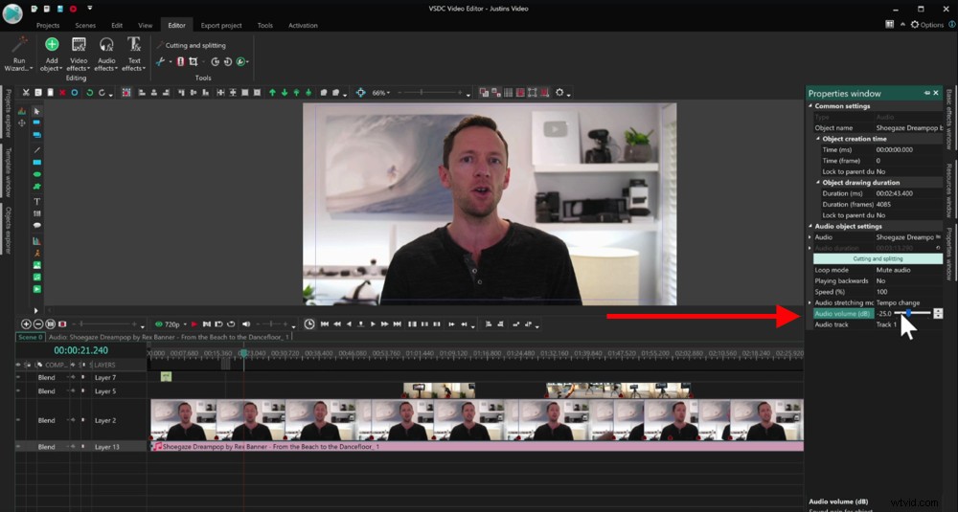Click the blue center-position crosshair icon
Image resolution: width=958 pixels, height=512 pixels.
[360, 93]
